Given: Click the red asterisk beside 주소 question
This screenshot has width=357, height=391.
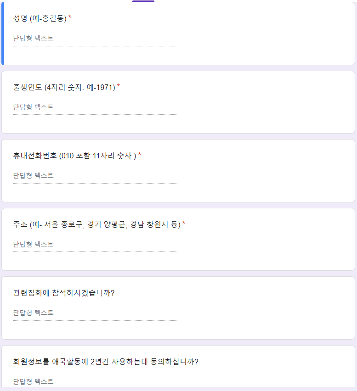Looking at the screenshot, I should 184,223.
